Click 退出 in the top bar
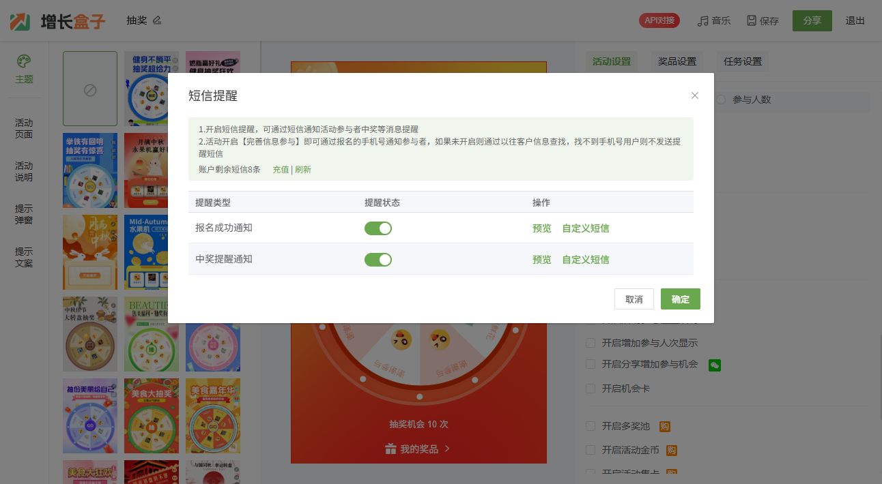Image resolution: width=882 pixels, height=484 pixels. [x=855, y=20]
